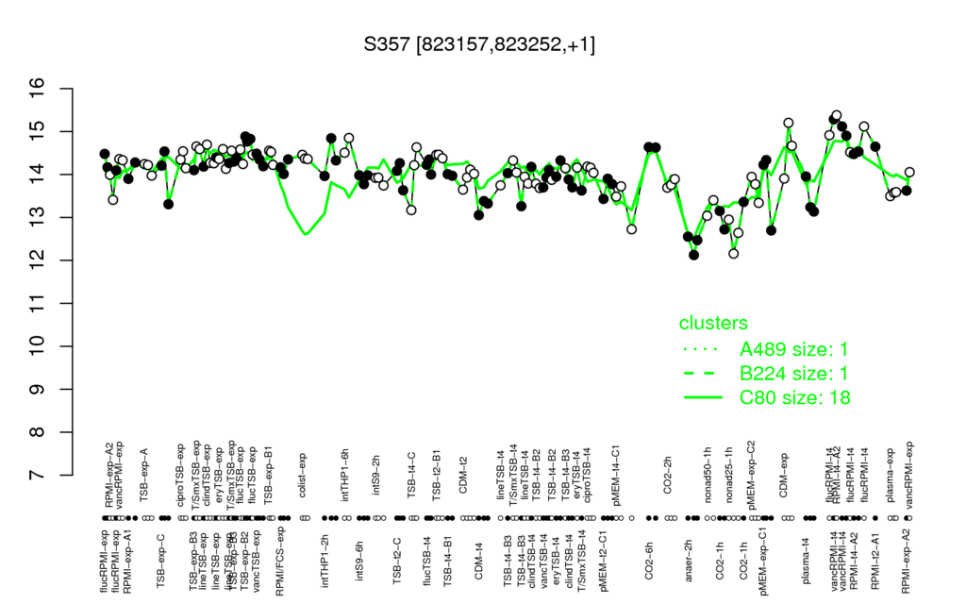
Task: Click the y-axis tick label 7
Action: pyautogui.click(x=38, y=476)
